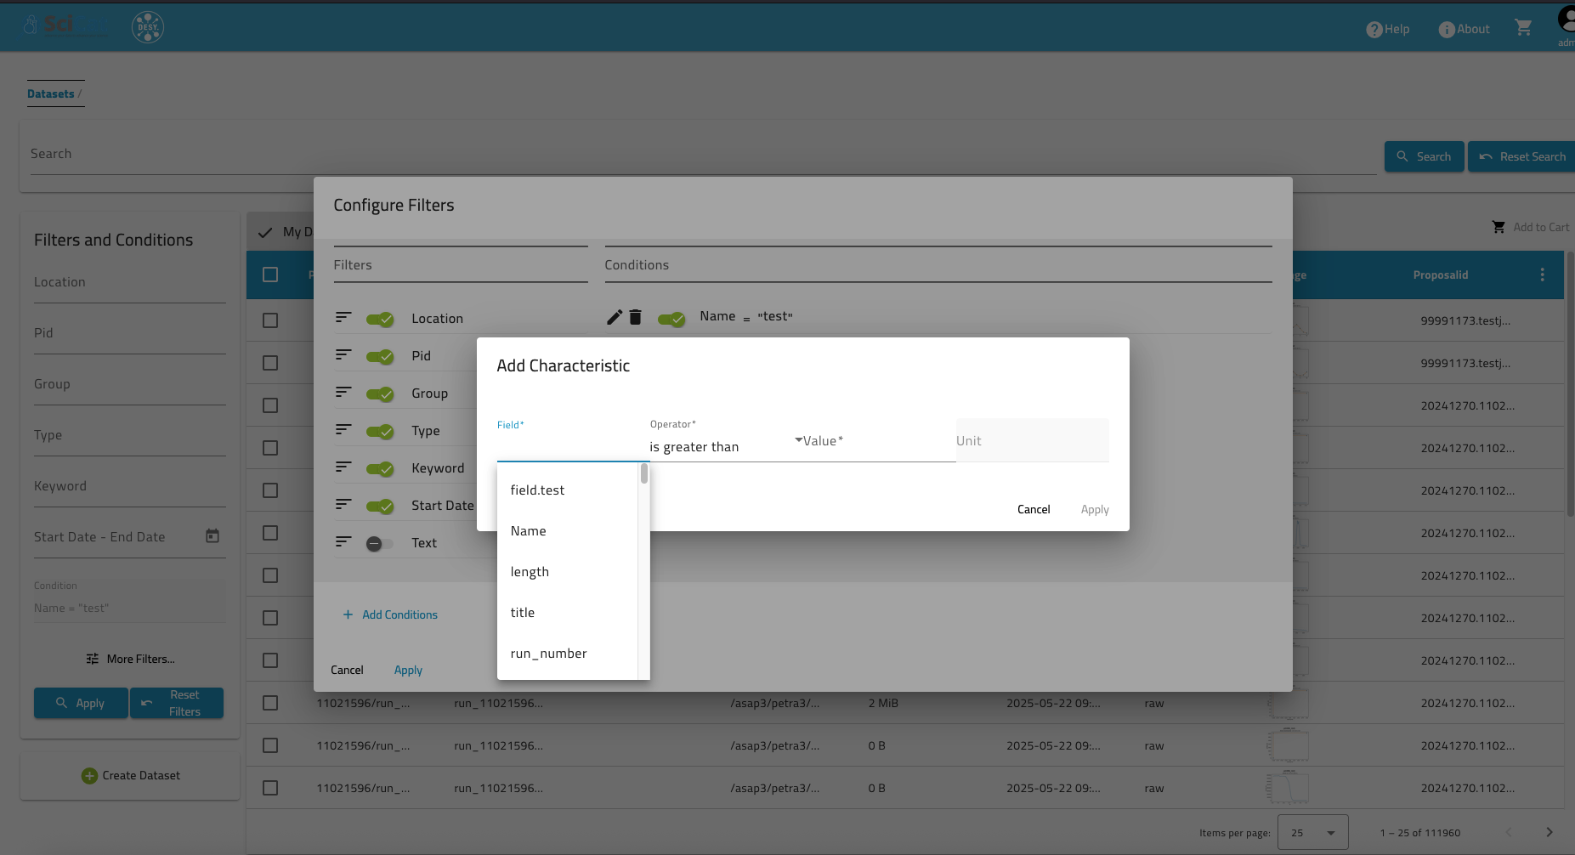
Task: Choose run_number from the field list
Action: pyautogui.click(x=548, y=654)
